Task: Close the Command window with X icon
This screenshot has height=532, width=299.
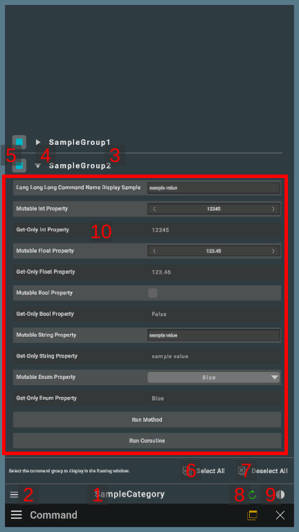Action: (280, 515)
